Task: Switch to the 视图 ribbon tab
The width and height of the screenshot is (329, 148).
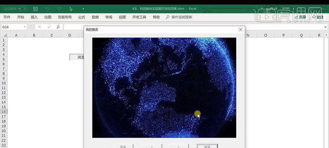Action: (x=122, y=17)
